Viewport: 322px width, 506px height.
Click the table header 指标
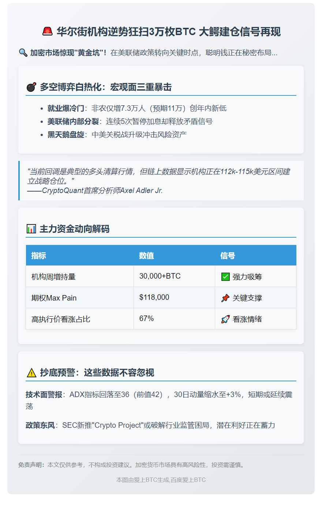(80, 255)
